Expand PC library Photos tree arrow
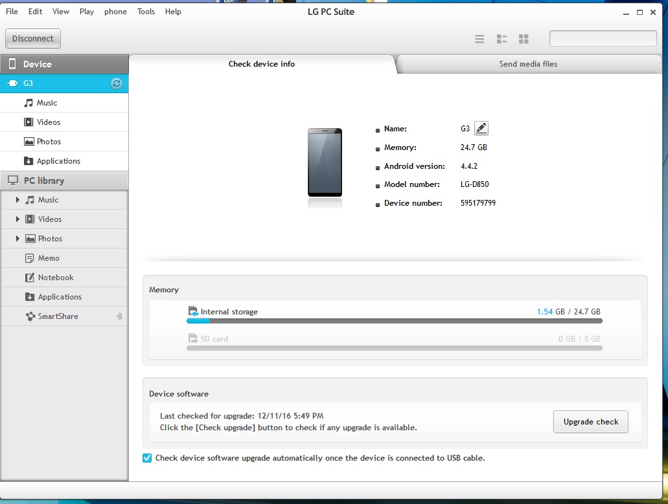Viewport: 668px width, 504px height. tap(17, 239)
